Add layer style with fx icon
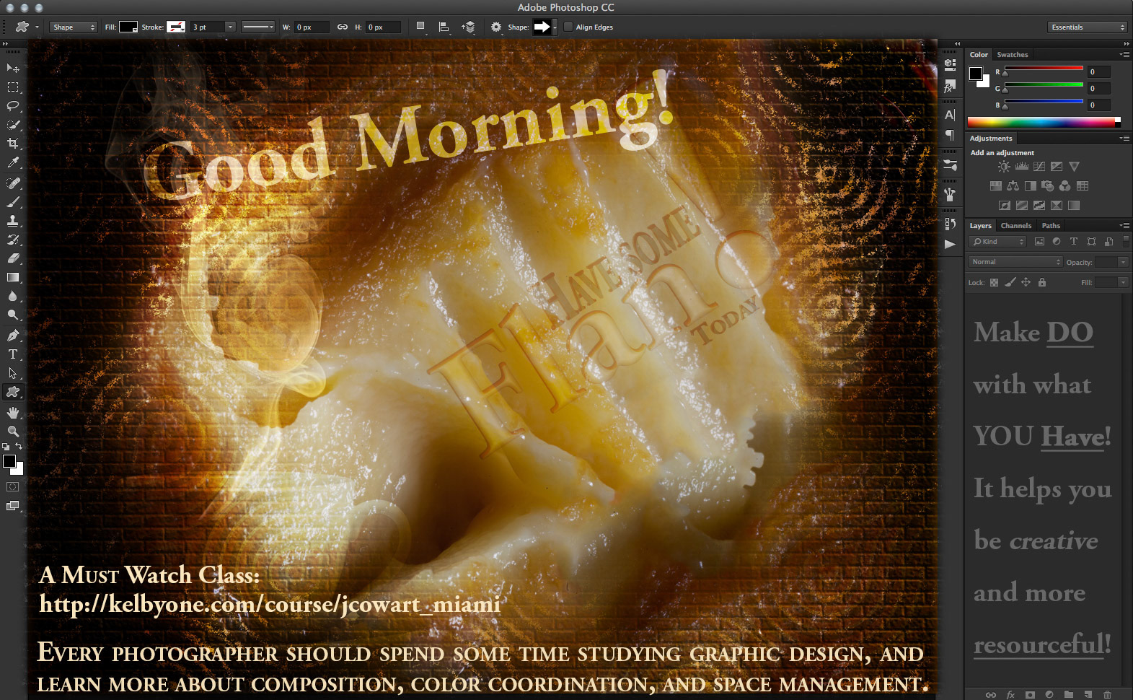Image resolution: width=1133 pixels, height=700 pixels. 1010,695
